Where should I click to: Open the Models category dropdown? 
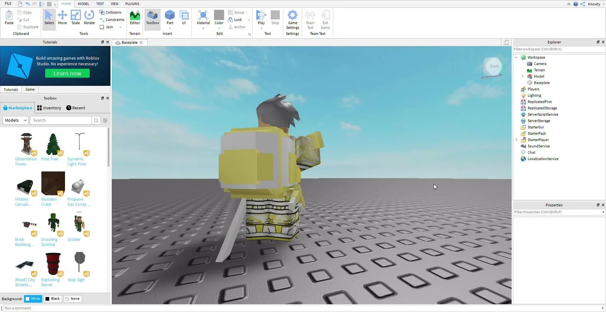click(15, 120)
